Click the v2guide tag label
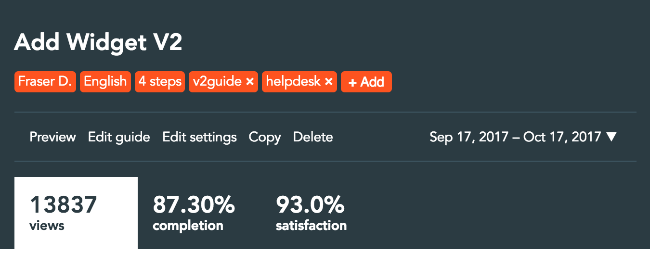Viewport: 650px width, 254px height. click(x=217, y=82)
